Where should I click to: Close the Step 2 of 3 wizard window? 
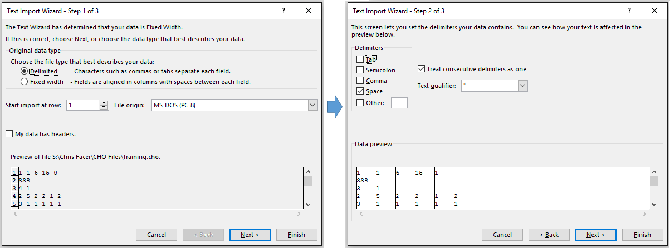(655, 11)
